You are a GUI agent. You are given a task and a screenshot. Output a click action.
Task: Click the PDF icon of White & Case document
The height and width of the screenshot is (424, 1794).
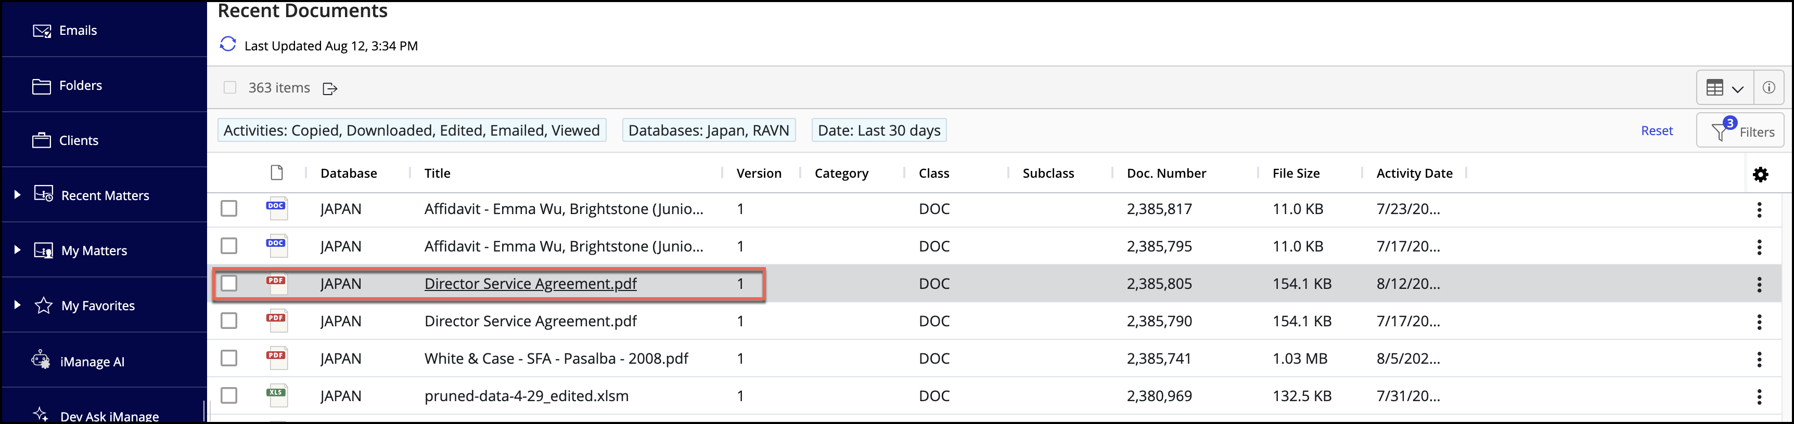tap(276, 358)
